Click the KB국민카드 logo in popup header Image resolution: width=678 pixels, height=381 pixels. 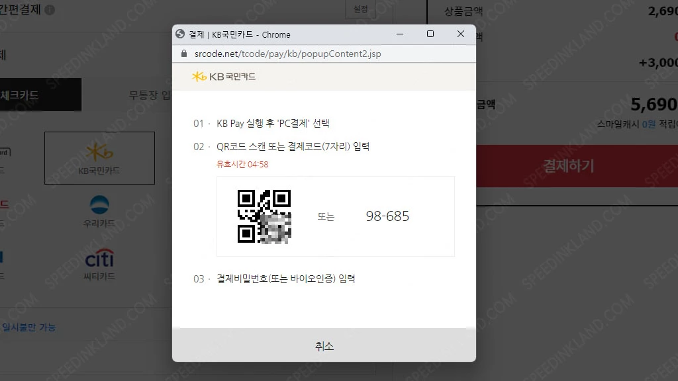point(224,77)
